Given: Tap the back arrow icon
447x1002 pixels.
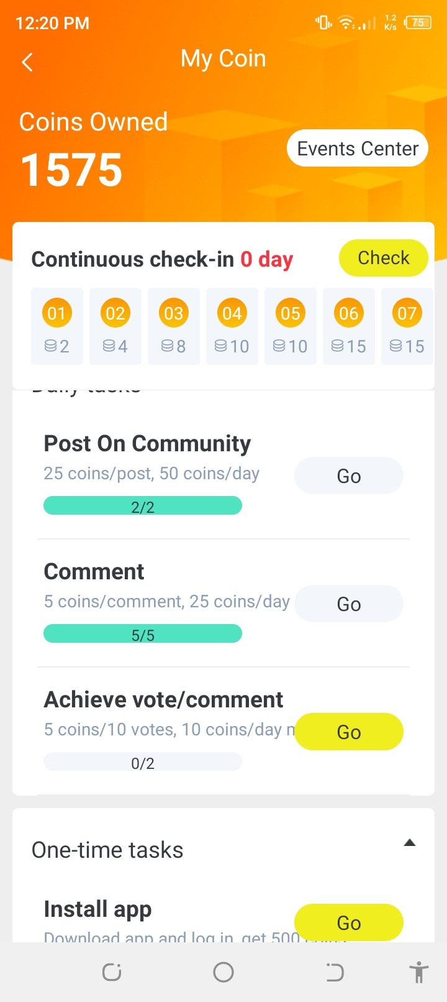Looking at the screenshot, I should (x=27, y=62).
